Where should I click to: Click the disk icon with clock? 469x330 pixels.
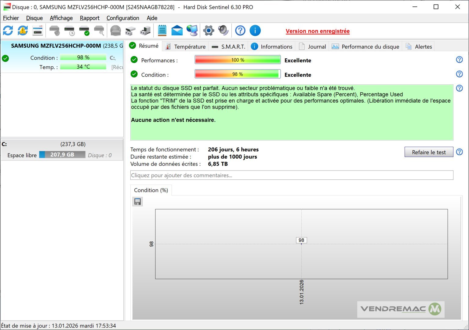70,31
